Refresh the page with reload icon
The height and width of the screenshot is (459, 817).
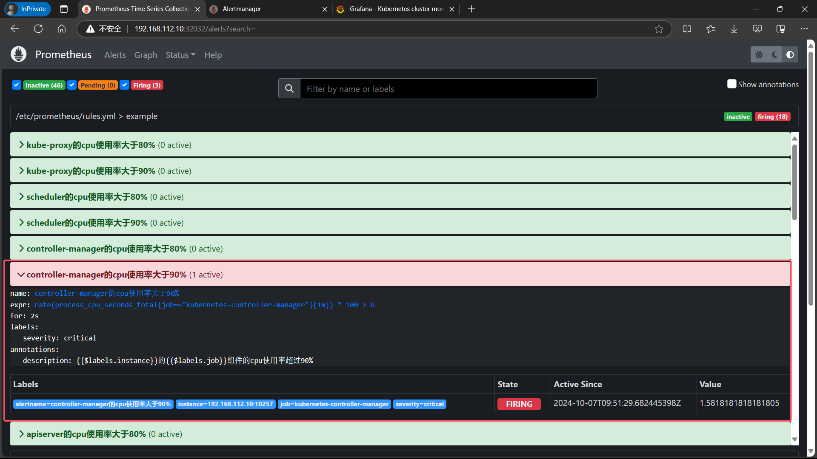[38, 29]
